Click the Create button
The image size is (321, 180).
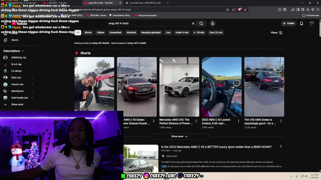(x=288, y=23)
